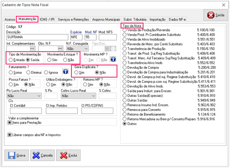This screenshot has height=168, width=230.
Task: Select Entrada as Tipo de Movimentação
Action: point(11,60)
